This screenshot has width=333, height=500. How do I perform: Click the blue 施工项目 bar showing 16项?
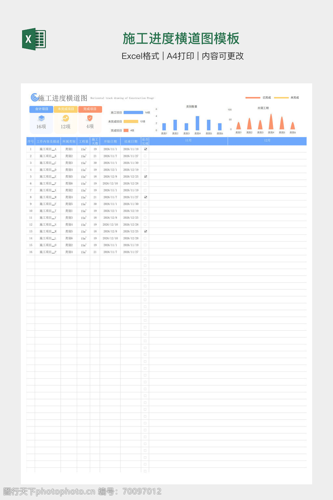point(133,113)
